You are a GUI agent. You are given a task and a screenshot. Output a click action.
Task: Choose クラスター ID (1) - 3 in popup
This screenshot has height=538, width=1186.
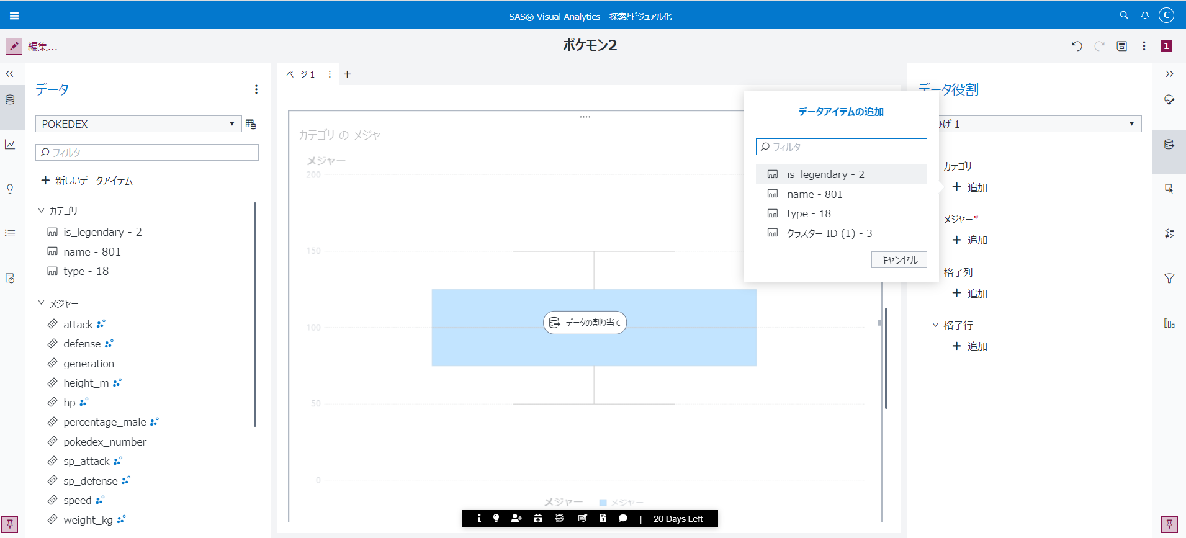point(841,233)
